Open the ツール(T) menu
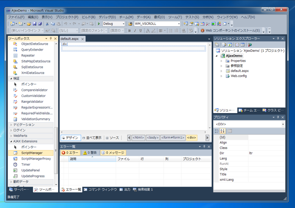295x208 pixels. (175, 17)
